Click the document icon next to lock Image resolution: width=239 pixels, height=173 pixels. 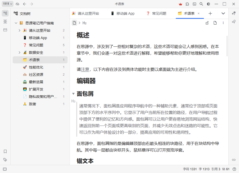(215, 23)
